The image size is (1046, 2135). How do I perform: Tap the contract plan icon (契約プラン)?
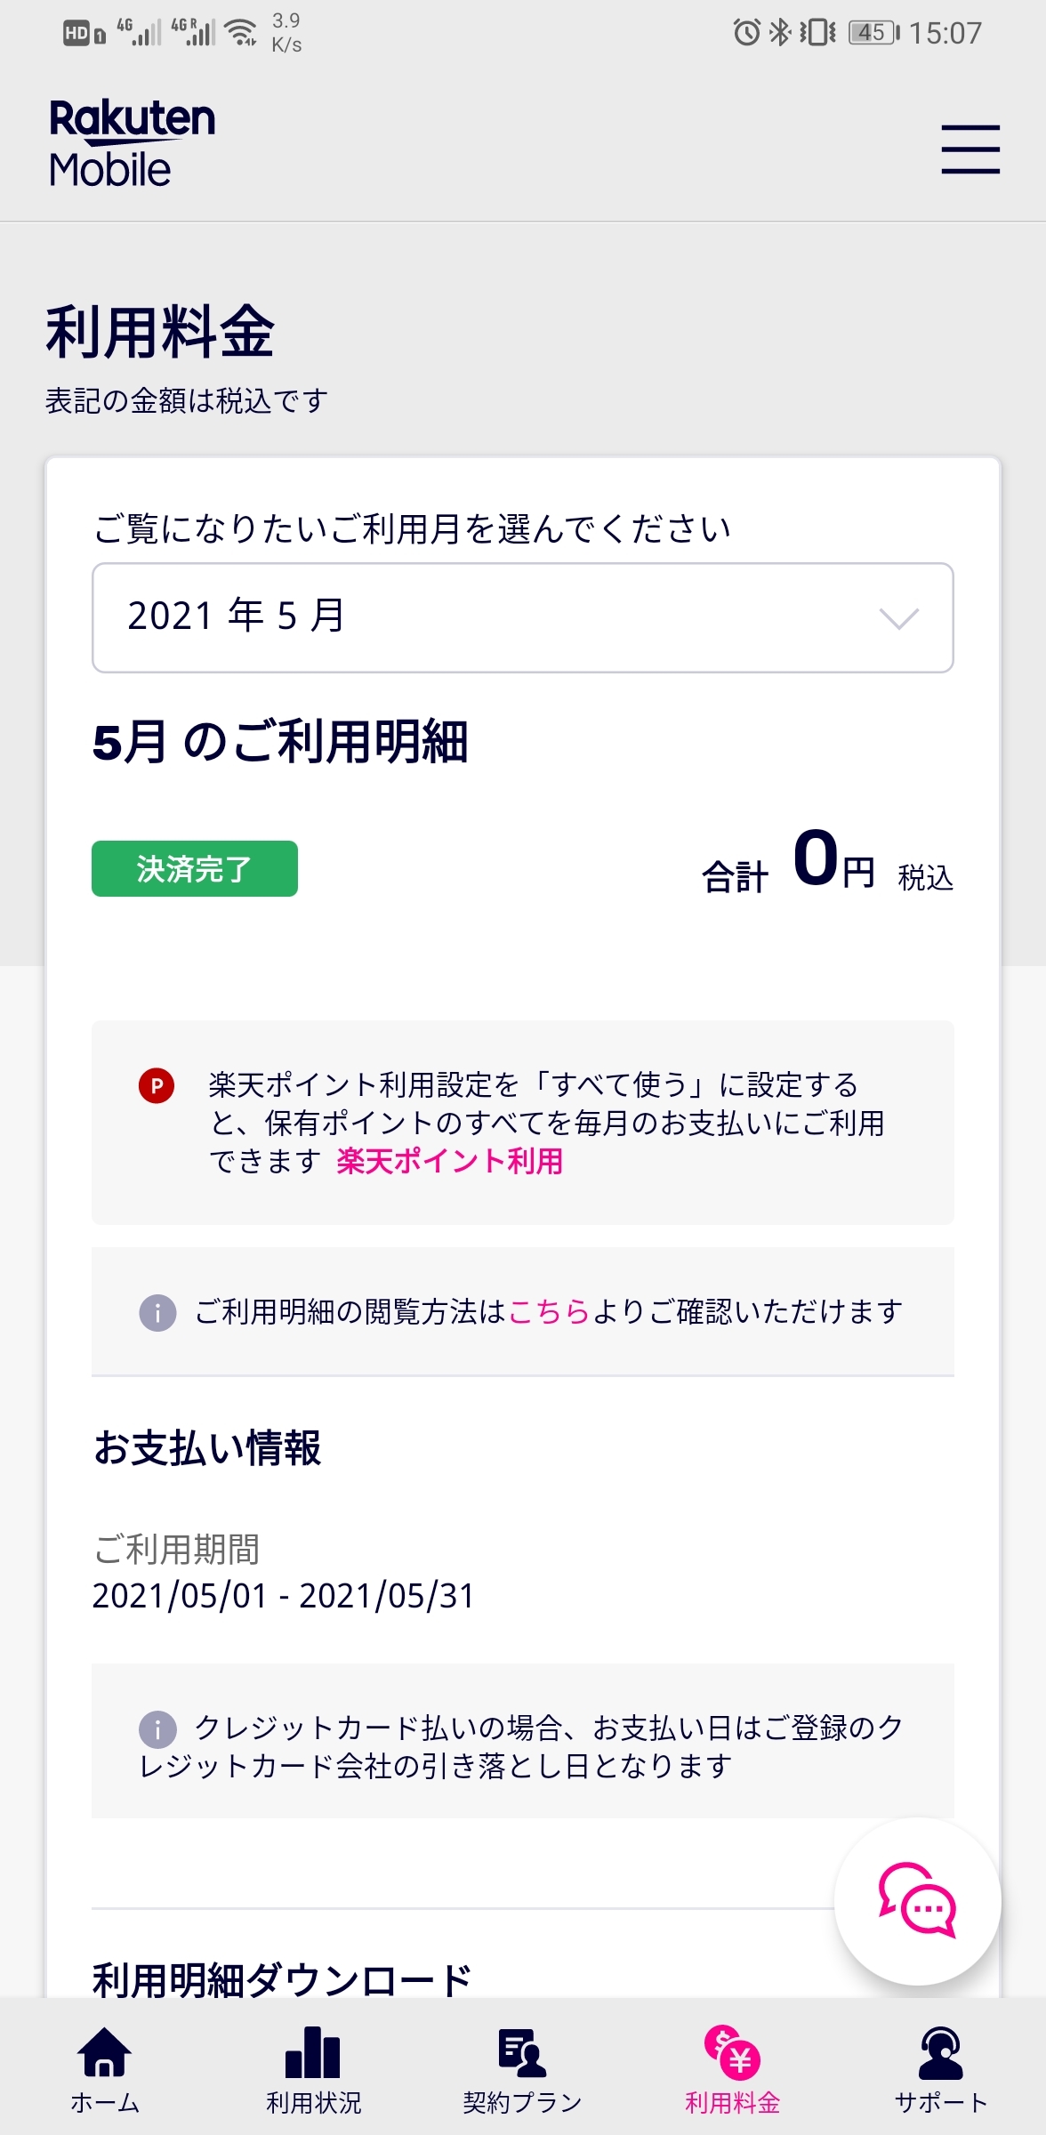click(522, 2055)
